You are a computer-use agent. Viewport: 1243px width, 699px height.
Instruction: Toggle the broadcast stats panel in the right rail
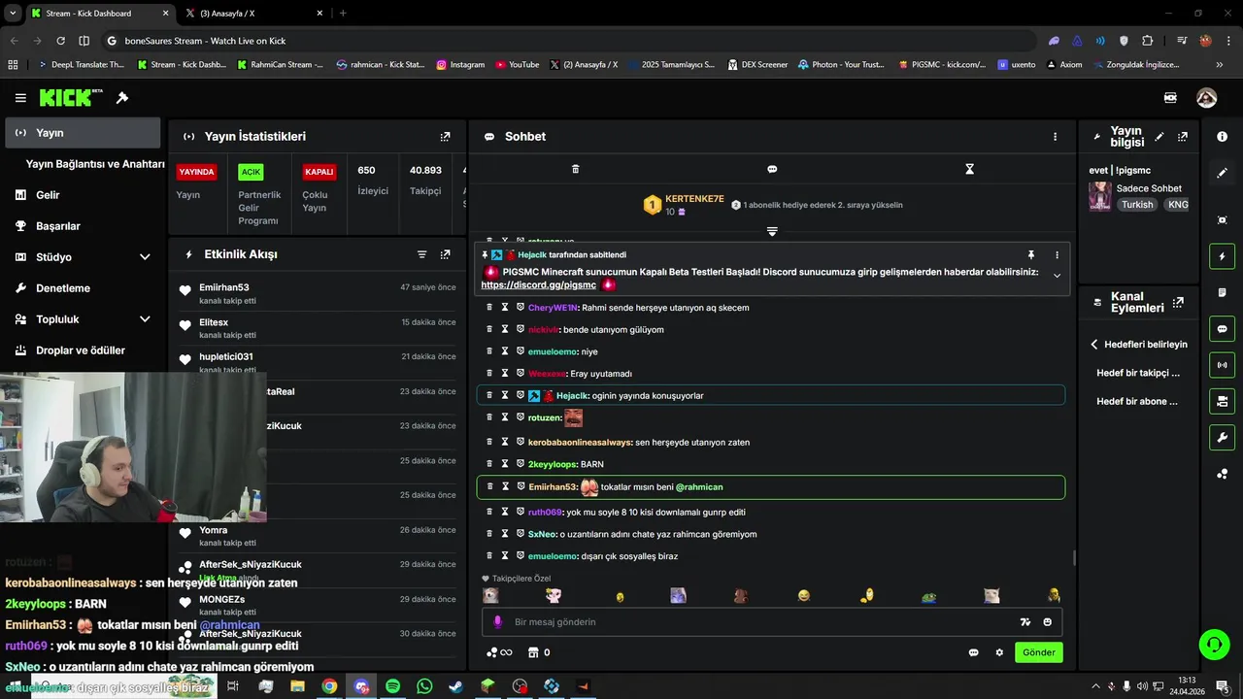point(1222,365)
